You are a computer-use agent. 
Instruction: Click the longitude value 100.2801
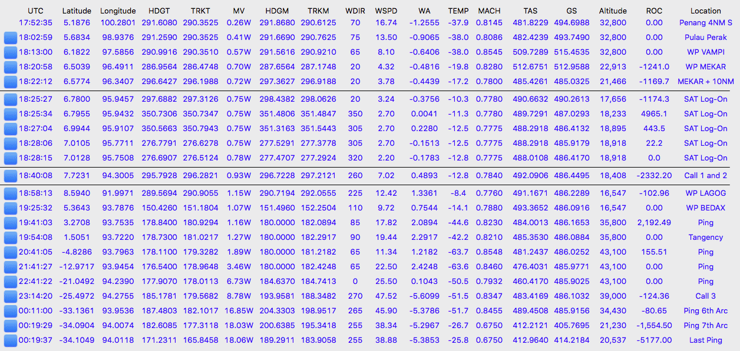point(118,23)
